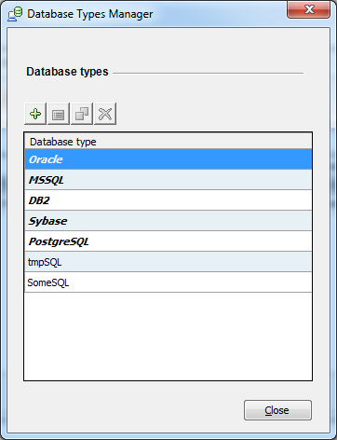
Task: Click the Close button
Action: tap(277, 410)
